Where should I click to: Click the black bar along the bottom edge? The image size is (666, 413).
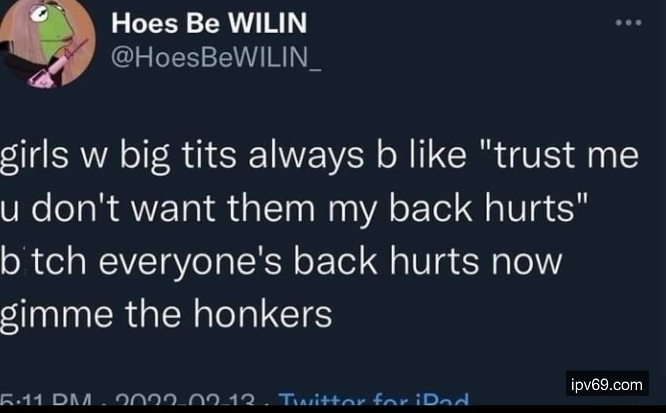coord(333,409)
